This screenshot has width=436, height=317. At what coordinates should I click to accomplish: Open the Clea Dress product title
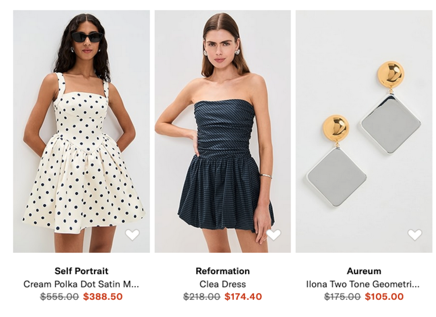click(223, 284)
